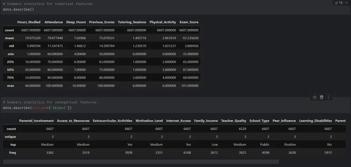Click the Parental_Involvement column header
Screen dimensions: 351x167
[37, 121]
